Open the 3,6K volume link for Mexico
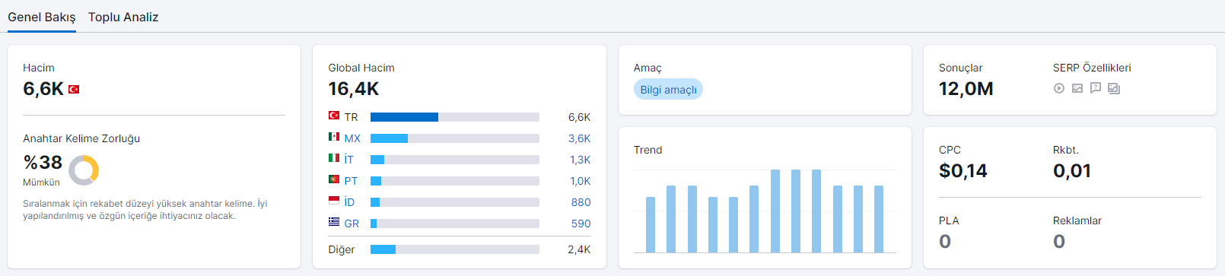 click(x=580, y=138)
